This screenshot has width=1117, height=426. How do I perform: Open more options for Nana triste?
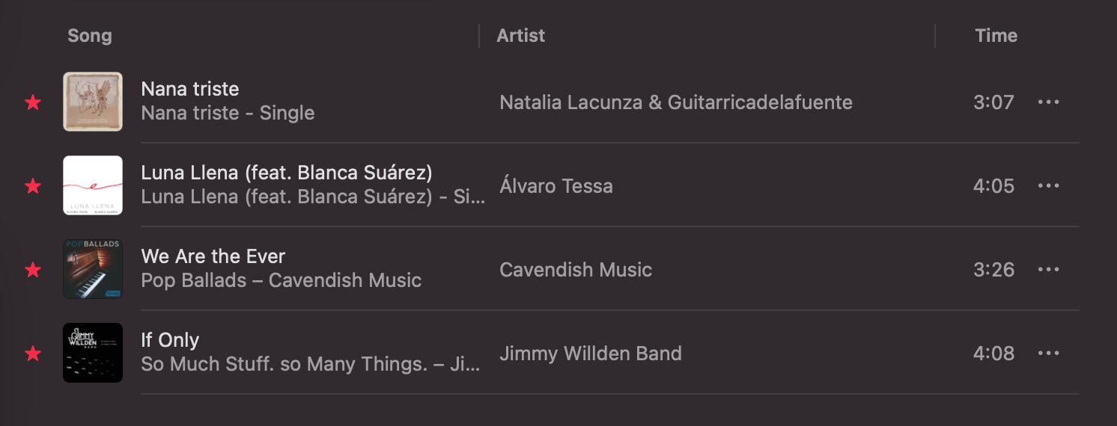pos(1048,102)
